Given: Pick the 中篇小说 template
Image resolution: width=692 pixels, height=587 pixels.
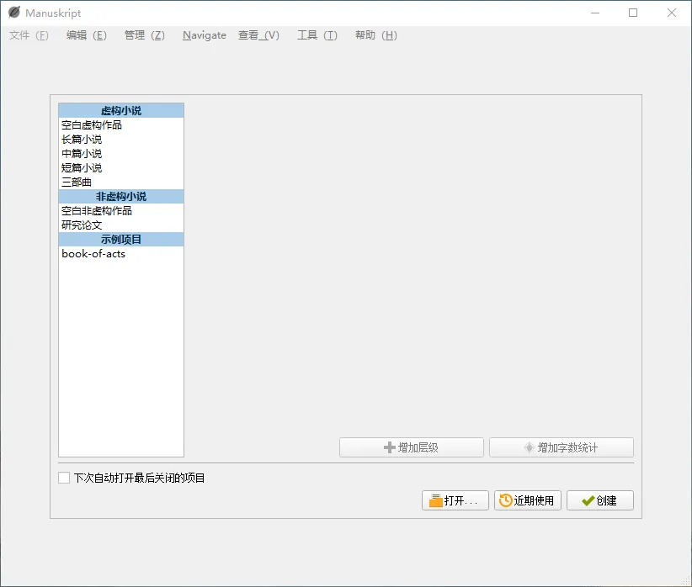Looking at the screenshot, I should pos(121,153).
